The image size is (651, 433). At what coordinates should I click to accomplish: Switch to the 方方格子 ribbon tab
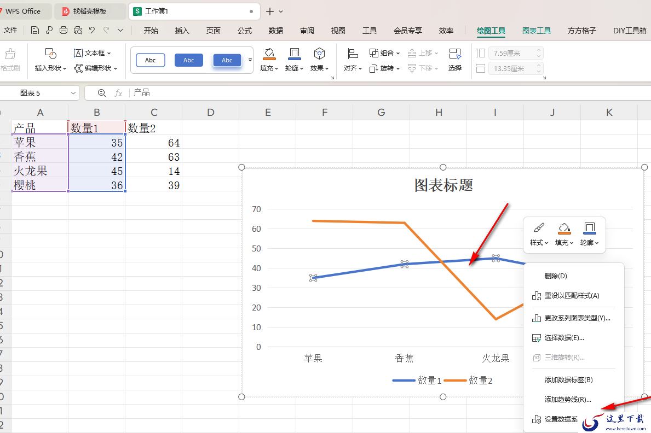(581, 30)
